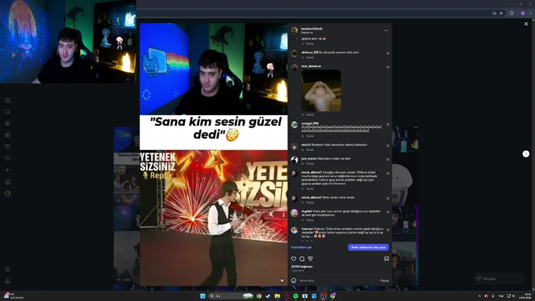This screenshot has width=535, height=301.
Task: Click the 18.950 beğenme likes count
Action: coord(302,266)
